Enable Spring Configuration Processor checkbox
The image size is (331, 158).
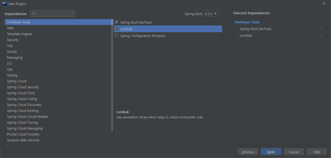point(116,35)
